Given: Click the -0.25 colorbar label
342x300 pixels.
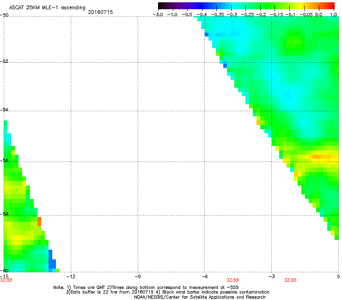Looking at the screenshot, I should [248, 15].
